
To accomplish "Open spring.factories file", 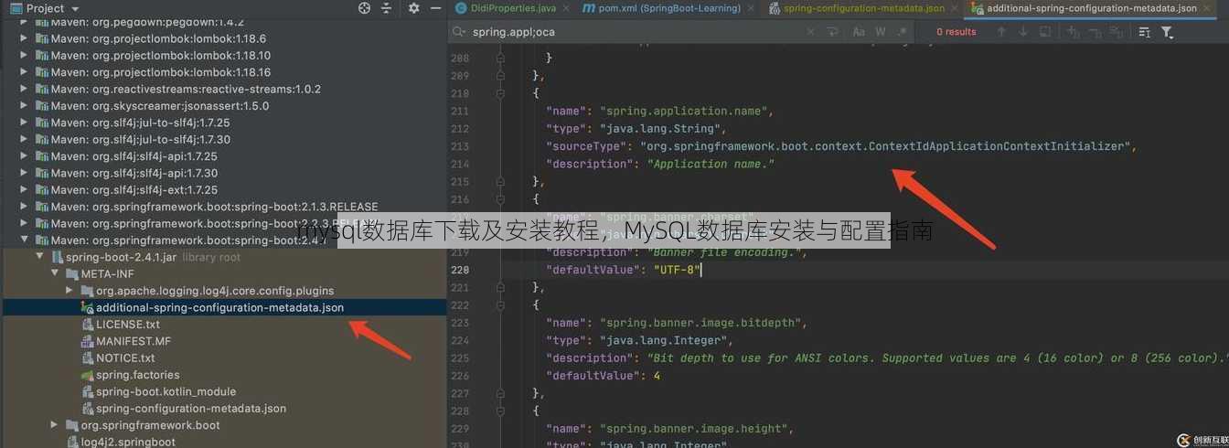I will pos(138,375).
